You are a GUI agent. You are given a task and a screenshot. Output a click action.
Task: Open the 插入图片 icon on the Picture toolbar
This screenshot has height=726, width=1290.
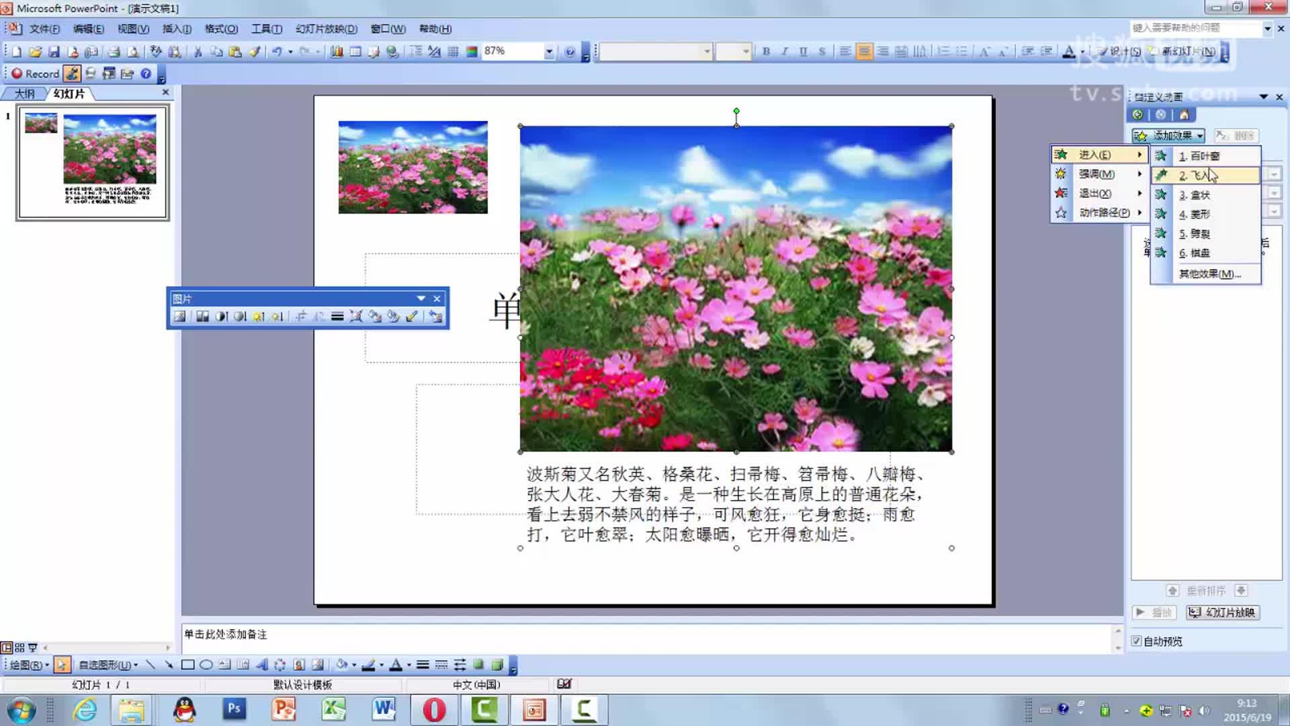pyautogui.click(x=180, y=316)
